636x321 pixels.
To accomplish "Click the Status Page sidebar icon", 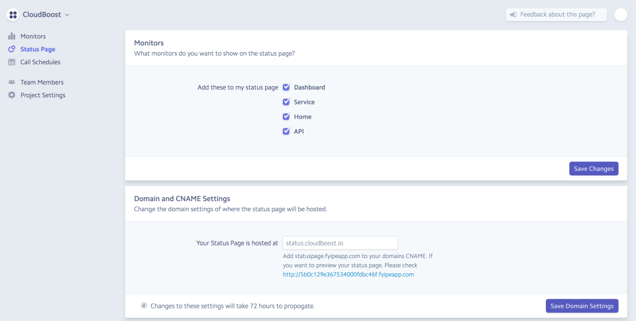I will point(12,49).
